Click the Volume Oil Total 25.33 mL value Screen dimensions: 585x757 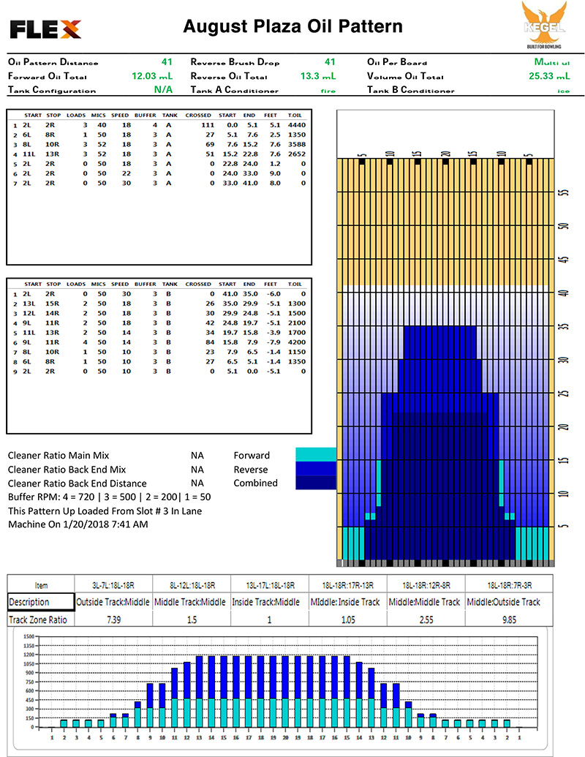[552, 76]
